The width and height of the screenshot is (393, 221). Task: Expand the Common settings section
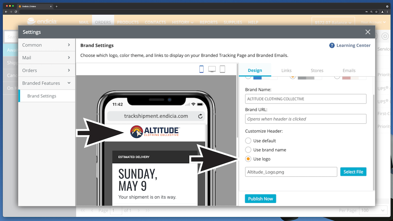pyautogui.click(x=47, y=45)
